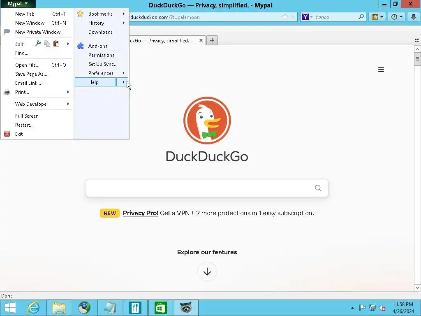This screenshot has height=316, width=421.
Task: Expand the Preferences submenu arrow
Action: (x=123, y=73)
